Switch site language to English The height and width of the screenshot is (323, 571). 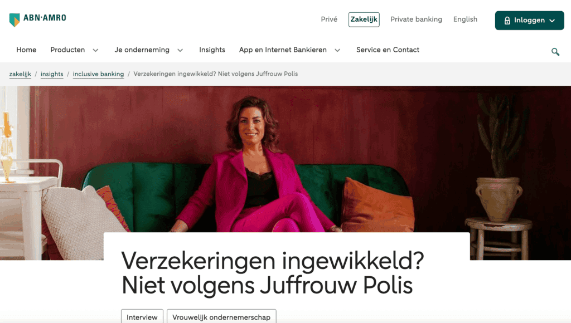point(465,19)
